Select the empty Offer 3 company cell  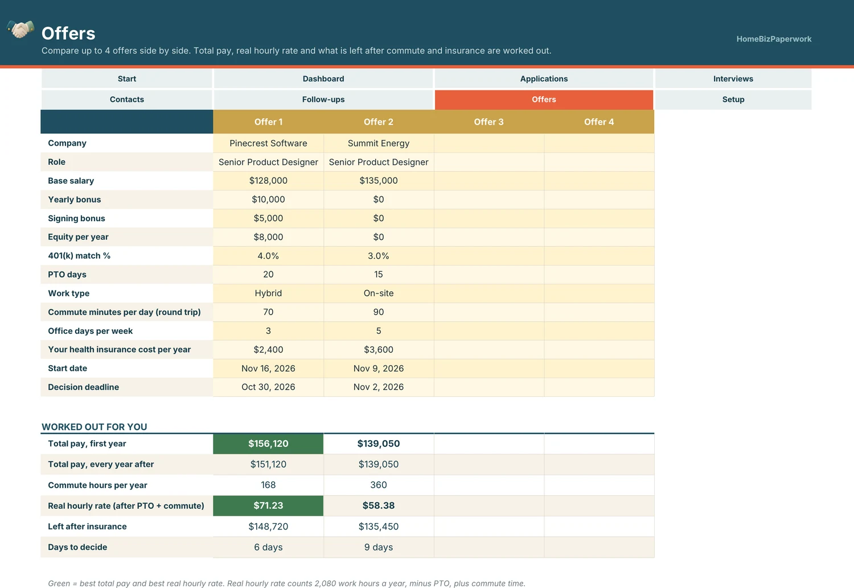coord(489,143)
